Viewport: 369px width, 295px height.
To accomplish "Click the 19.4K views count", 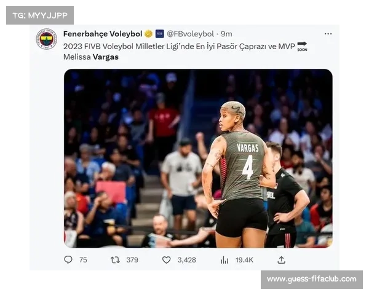I will (x=244, y=260).
